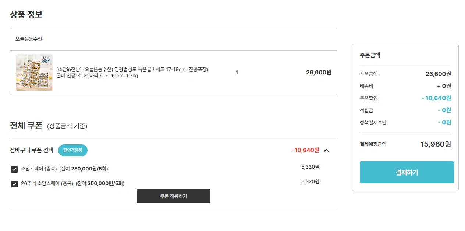Click the seller name 오늘은농수산
465x231 pixels.
point(29,39)
